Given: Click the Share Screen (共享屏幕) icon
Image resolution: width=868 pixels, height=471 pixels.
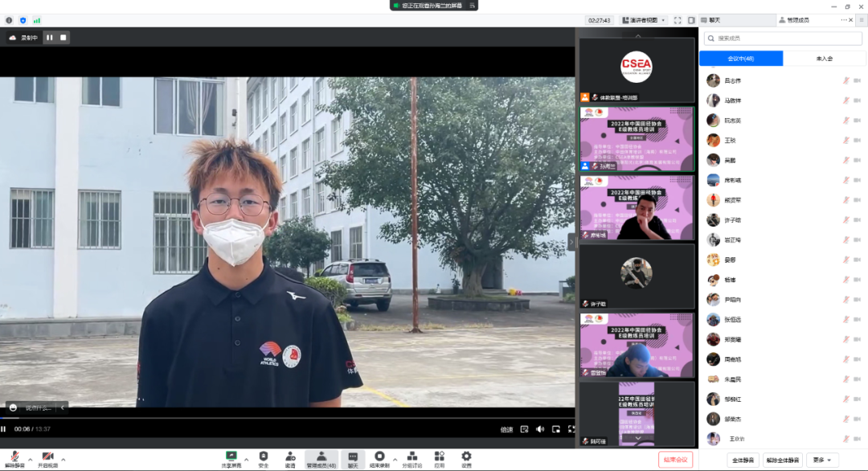Looking at the screenshot, I should (231, 457).
